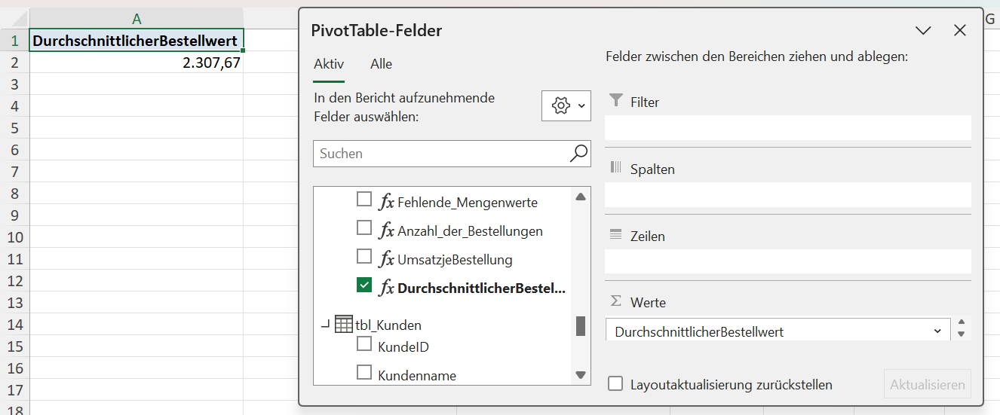Switch to the Alle tab
Viewport: 1000px width, 415px height.
coord(381,64)
